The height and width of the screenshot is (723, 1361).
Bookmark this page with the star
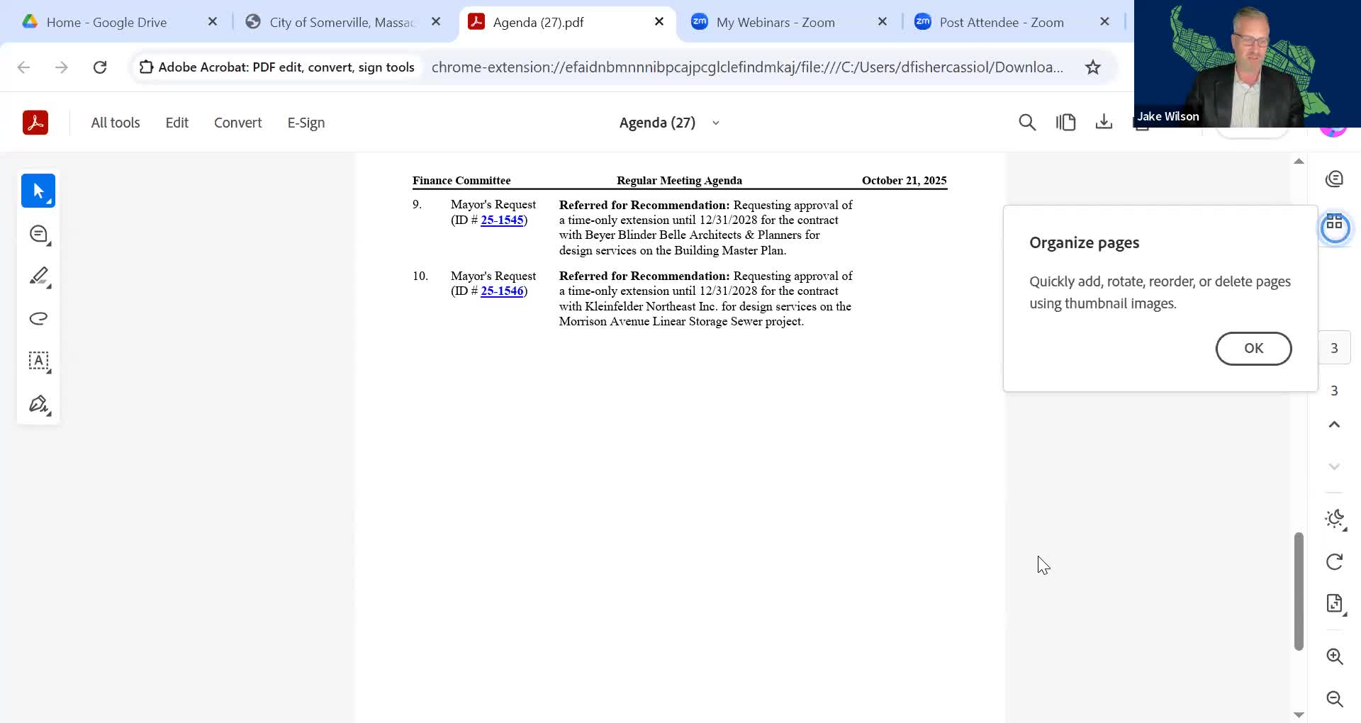coord(1093,67)
